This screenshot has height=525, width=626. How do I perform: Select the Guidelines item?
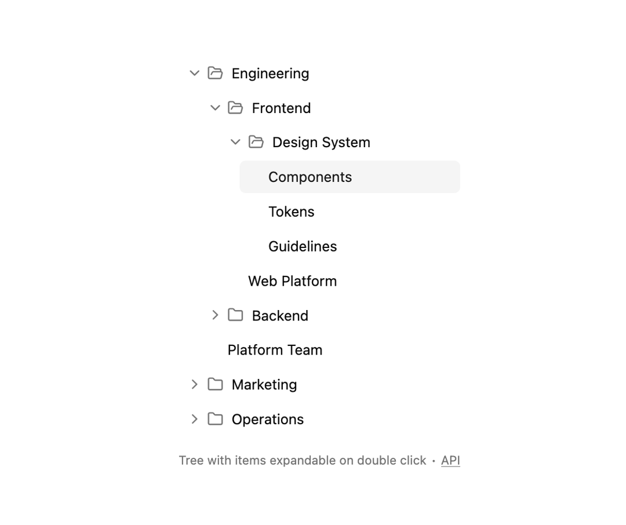point(302,246)
